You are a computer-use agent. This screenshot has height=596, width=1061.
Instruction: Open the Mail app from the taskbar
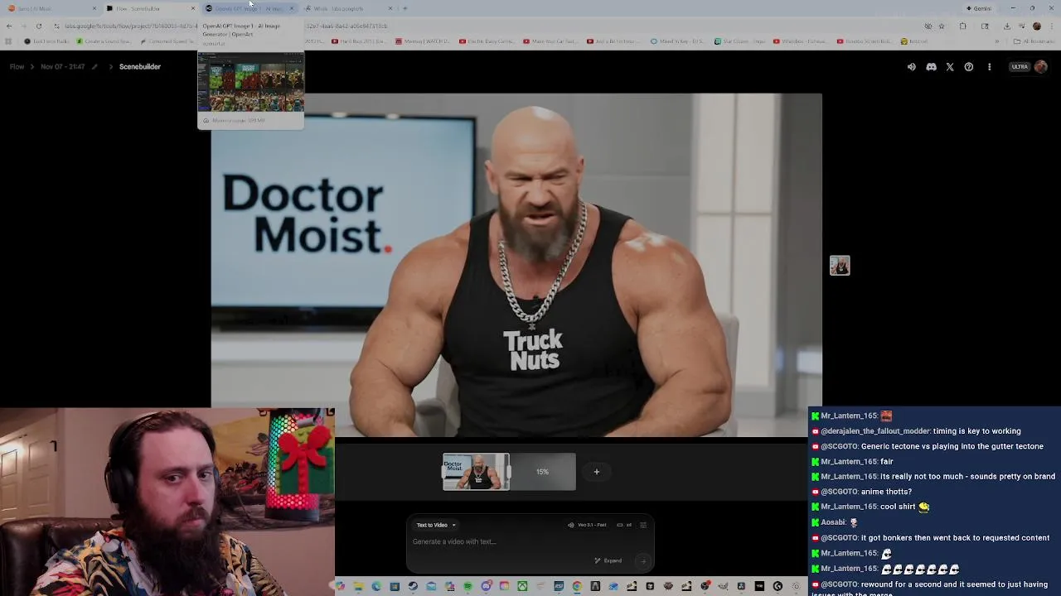point(431,586)
